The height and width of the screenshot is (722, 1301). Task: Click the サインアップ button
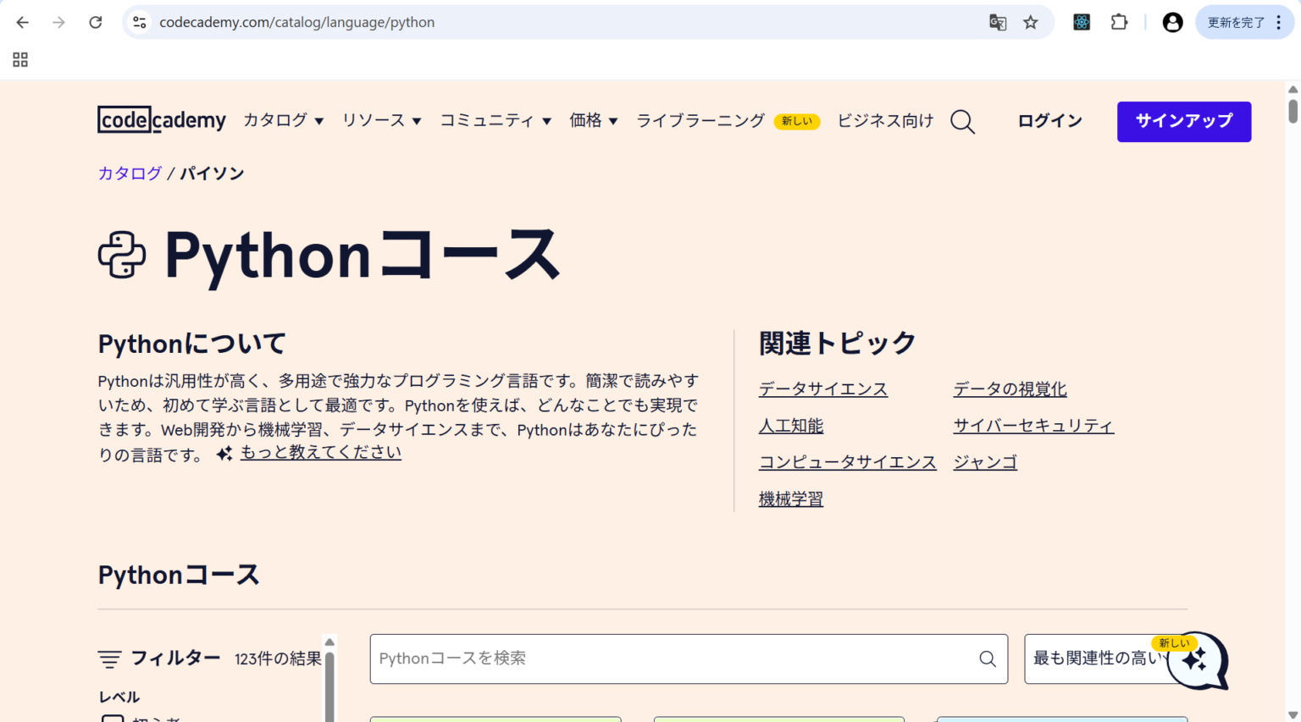(x=1183, y=121)
